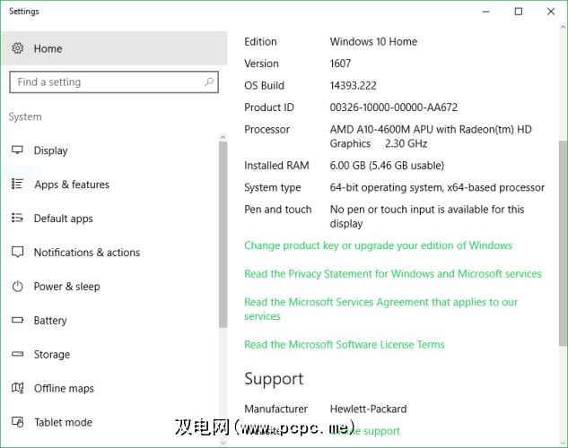Click the Tablet mode icon
The height and width of the screenshot is (448, 568).
tap(17, 422)
